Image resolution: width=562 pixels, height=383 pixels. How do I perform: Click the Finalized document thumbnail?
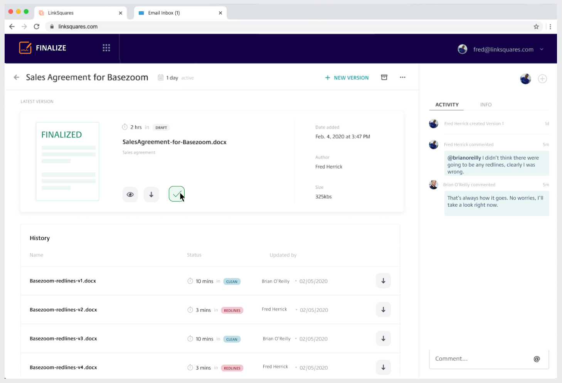(67, 162)
